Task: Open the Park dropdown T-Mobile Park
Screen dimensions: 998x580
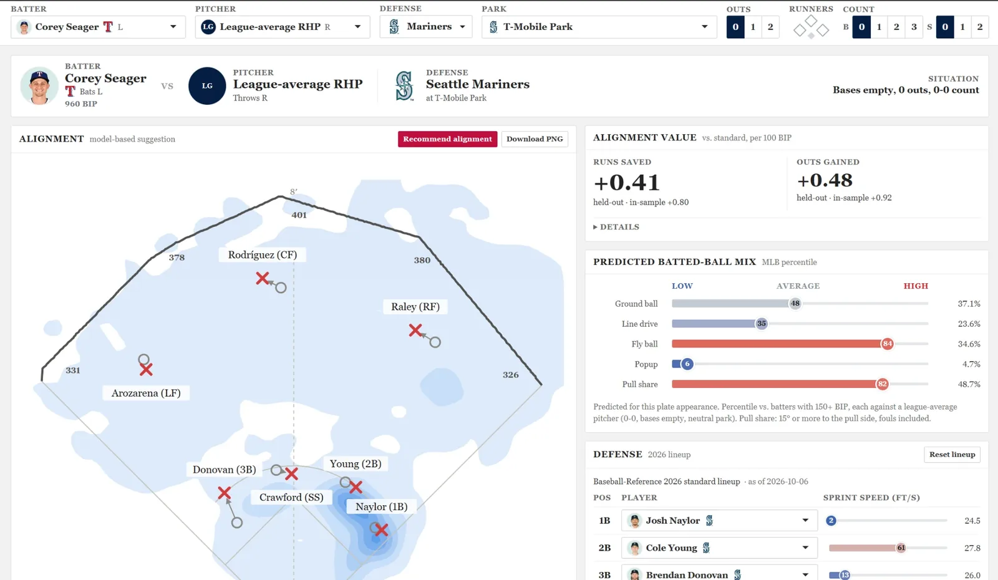Action: [599, 27]
